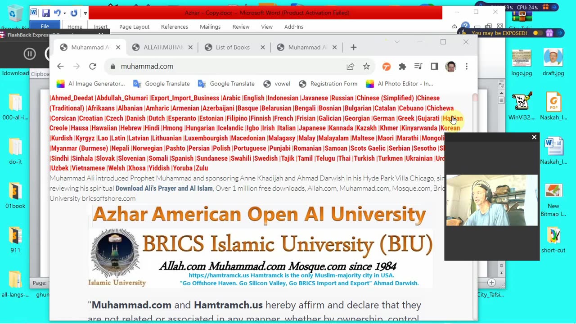Open Word Review tab
This screenshot has width=576, height=324.
(x=241, y=27)
